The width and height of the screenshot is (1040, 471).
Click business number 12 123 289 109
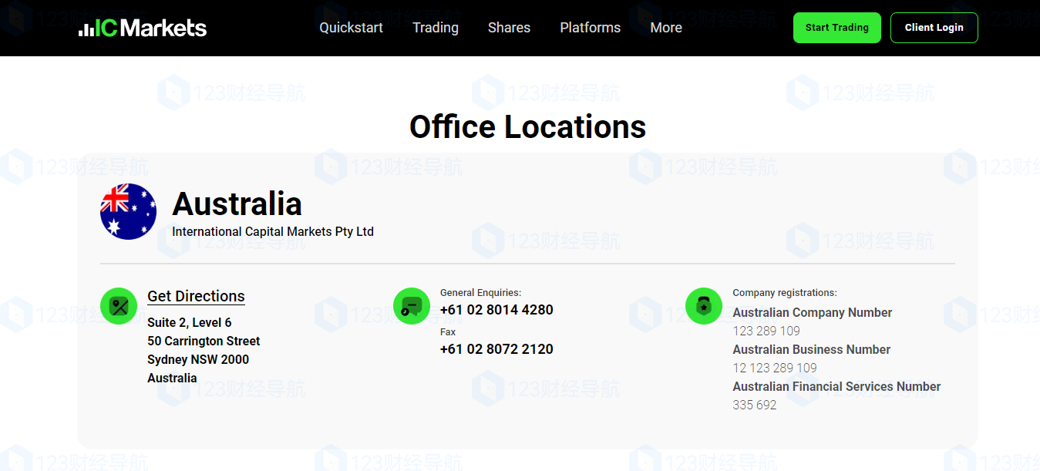[775, 368]
